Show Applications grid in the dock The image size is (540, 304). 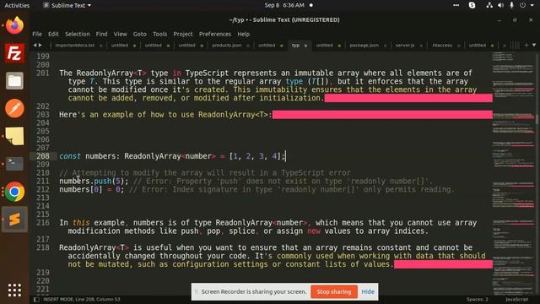[14, 290]
